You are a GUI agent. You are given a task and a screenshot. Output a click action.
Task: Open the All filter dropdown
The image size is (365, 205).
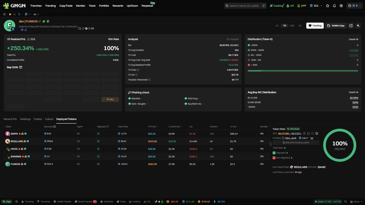pyautogui.click(x=36, y=14)
